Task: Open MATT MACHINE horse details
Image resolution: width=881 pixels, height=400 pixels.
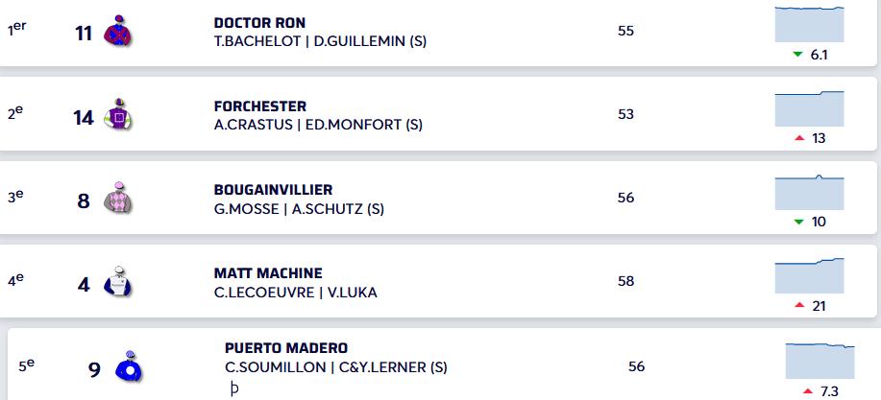Action: 268,273
